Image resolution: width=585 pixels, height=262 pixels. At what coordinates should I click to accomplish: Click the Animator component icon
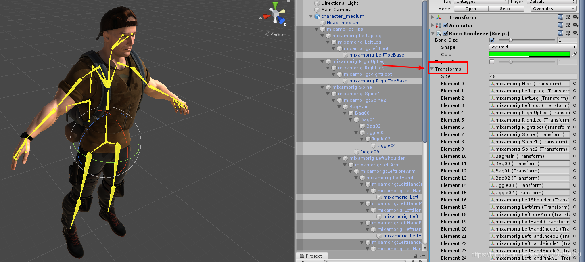439,25
